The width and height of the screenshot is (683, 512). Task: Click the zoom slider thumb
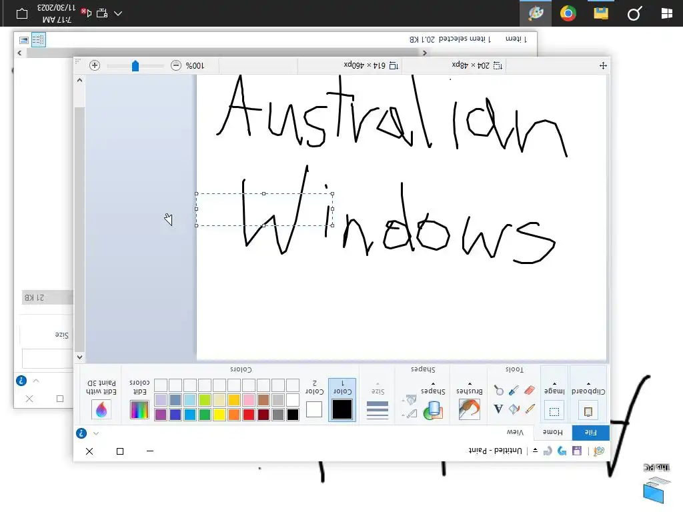click(135, 65)
